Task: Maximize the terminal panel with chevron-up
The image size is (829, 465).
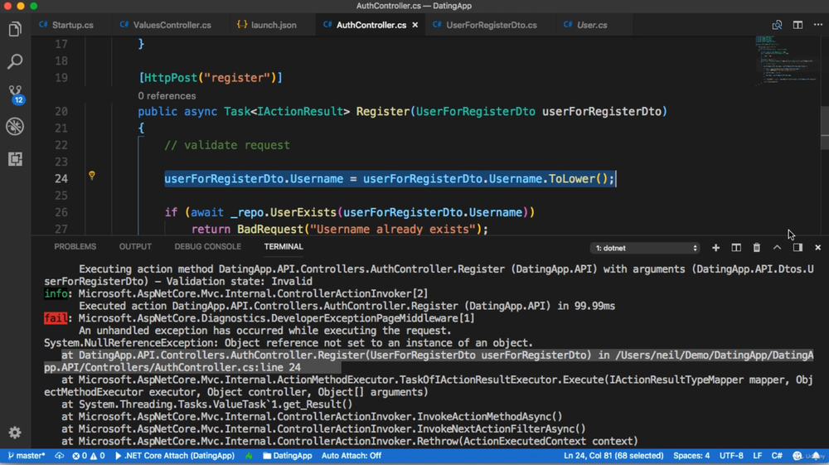Action: point(777,247)
